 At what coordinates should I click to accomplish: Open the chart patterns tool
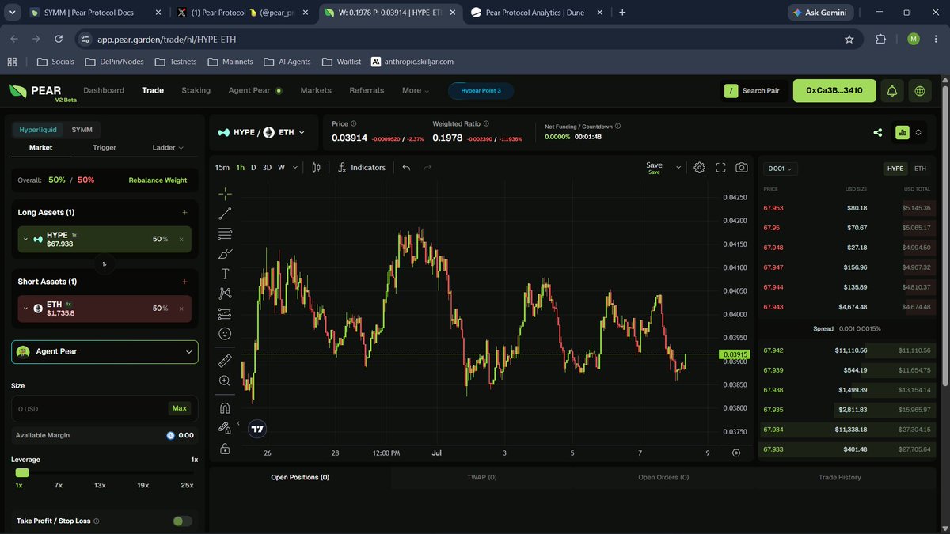tap(225, 294)
